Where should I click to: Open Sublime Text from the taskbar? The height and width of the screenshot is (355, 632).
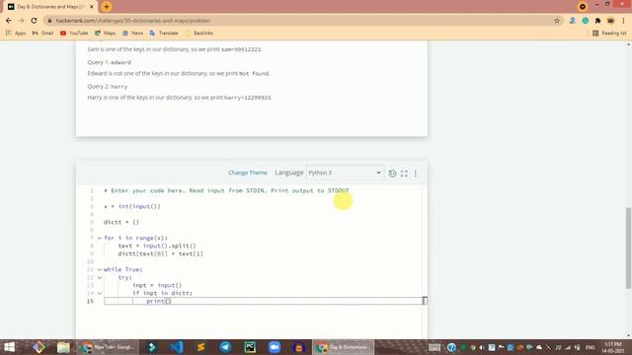(200, 347)
